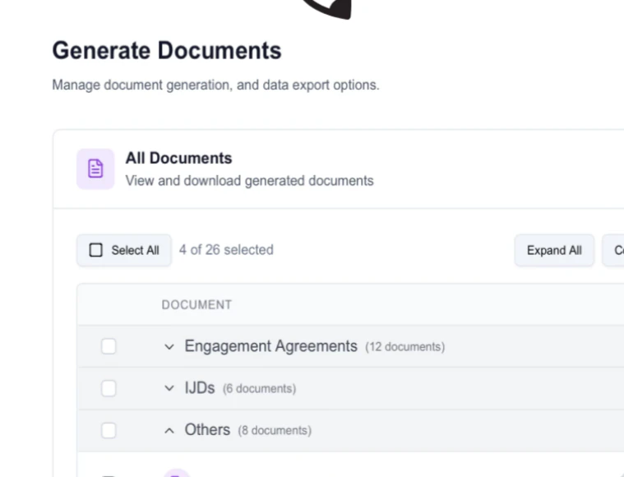Click the Generate Documents page heading
Viewport: 624px width, 477px height.
167,51
